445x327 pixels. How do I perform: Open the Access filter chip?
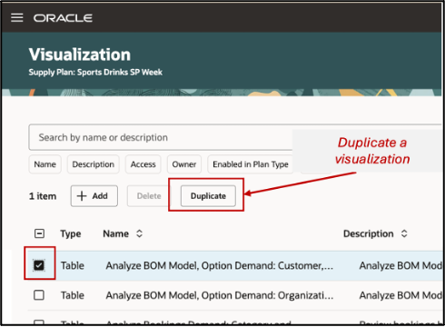143,164
